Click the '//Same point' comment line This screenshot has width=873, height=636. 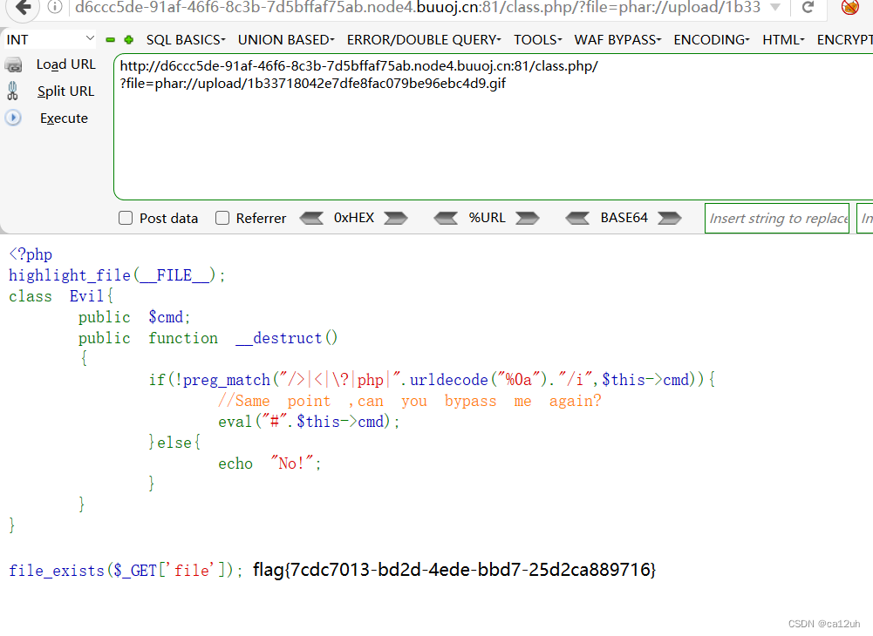(x=410, y=401)
